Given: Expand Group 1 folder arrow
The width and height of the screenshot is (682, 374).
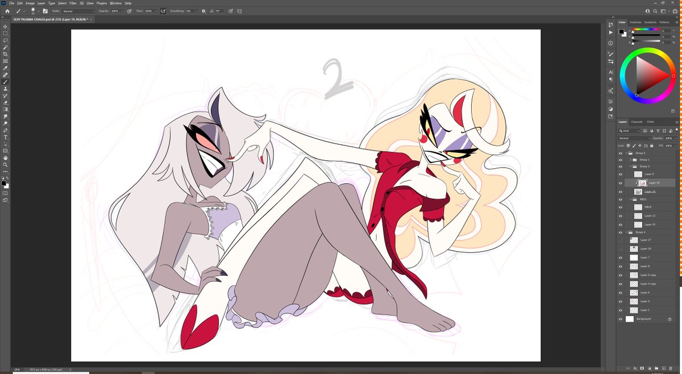Looking at the screenshot, I should 630,160.
